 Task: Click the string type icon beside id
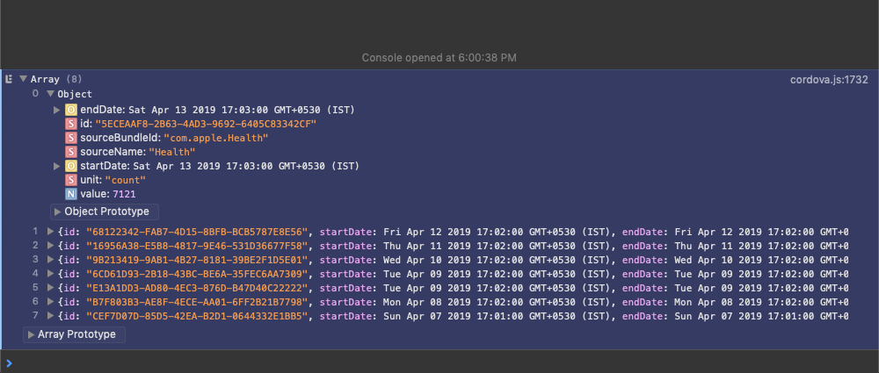(x=70, y=124)
